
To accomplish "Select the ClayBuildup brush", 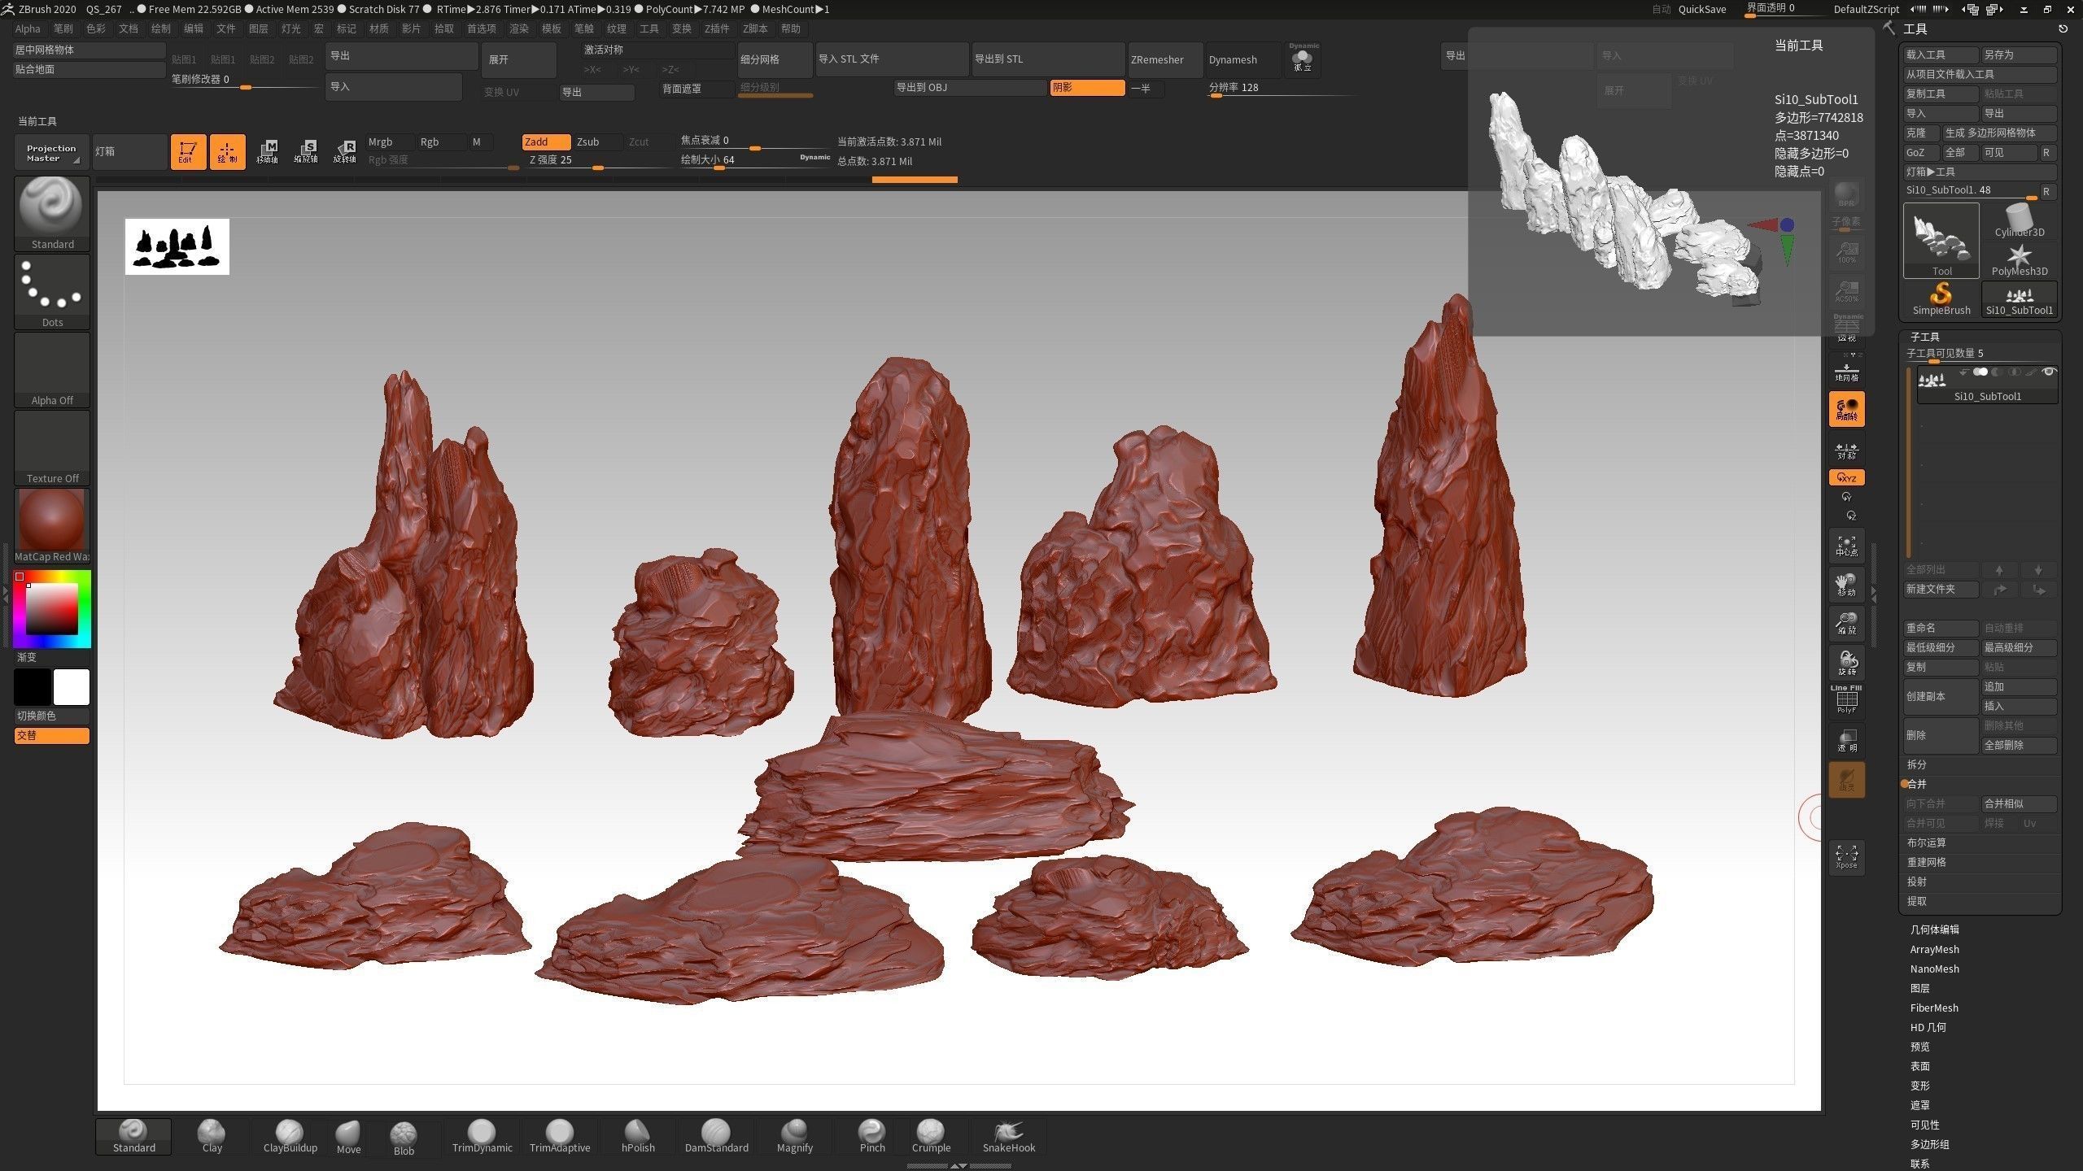I will pos(290,1136).
